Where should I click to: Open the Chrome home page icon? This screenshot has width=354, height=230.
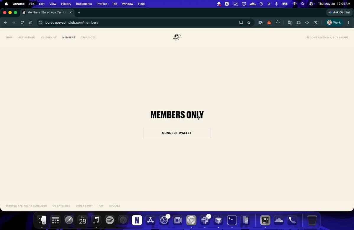(31, 22)
